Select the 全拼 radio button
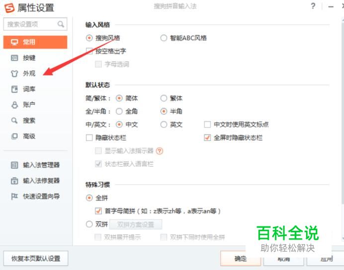 pyautogui.click(x=89, y=198)
